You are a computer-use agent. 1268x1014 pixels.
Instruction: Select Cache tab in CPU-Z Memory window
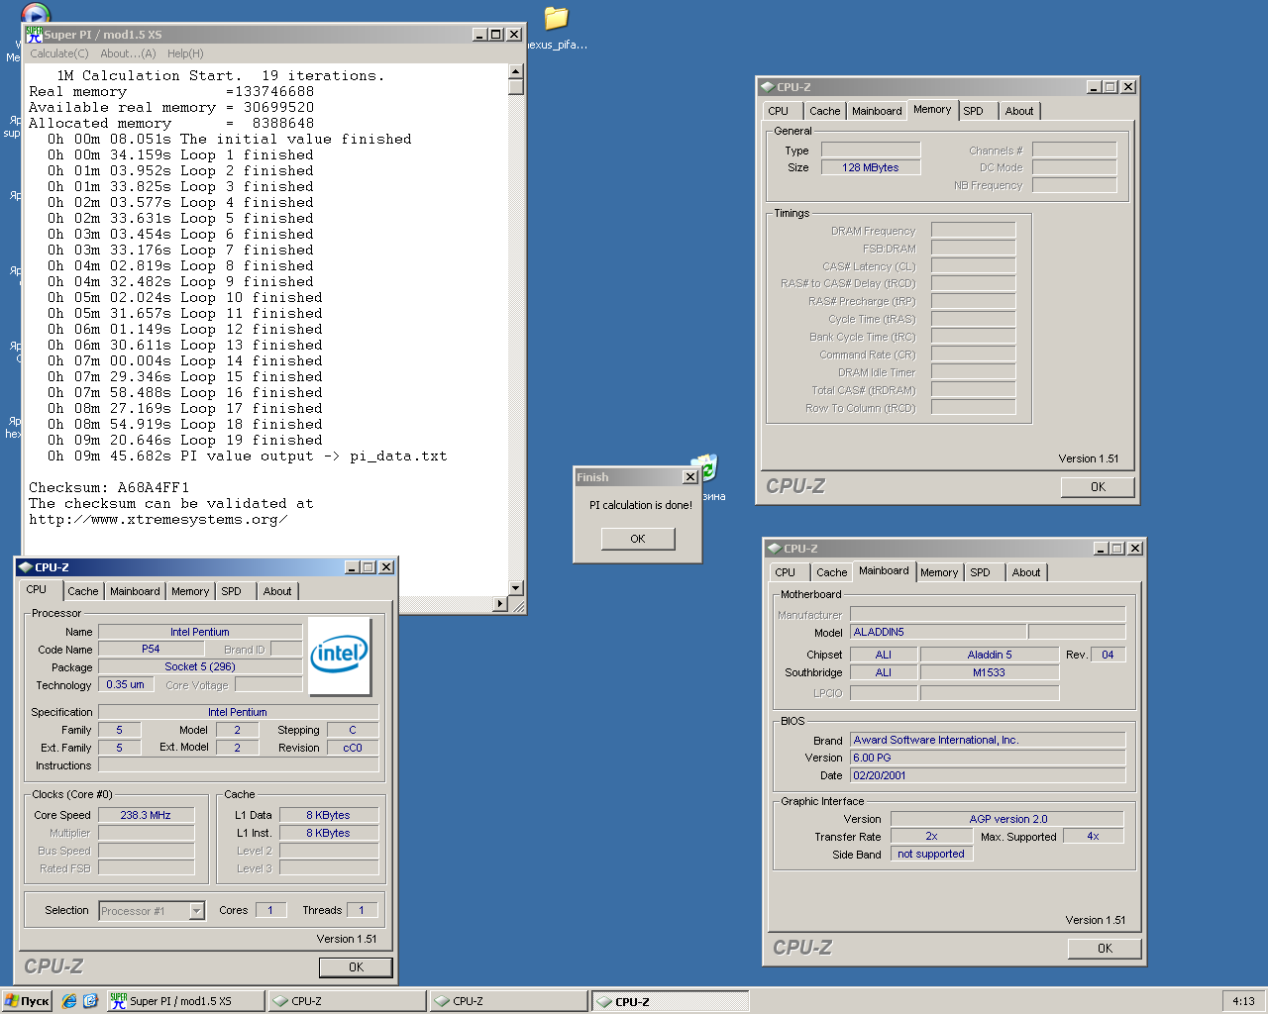coord(824,111)
